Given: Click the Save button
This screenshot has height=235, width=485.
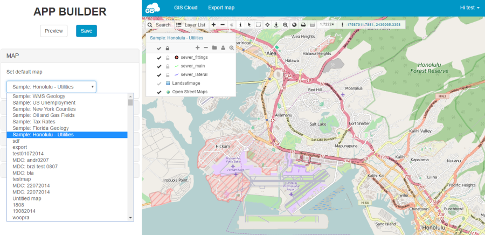Looking at the screenshot, I should pyautogui.click(x=87, y=31).
